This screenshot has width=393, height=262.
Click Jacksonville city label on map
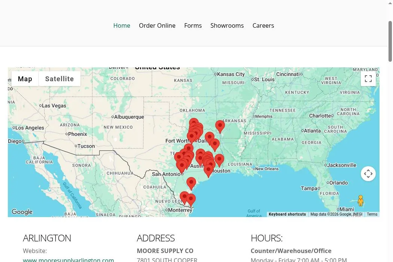tap(342, 165)
